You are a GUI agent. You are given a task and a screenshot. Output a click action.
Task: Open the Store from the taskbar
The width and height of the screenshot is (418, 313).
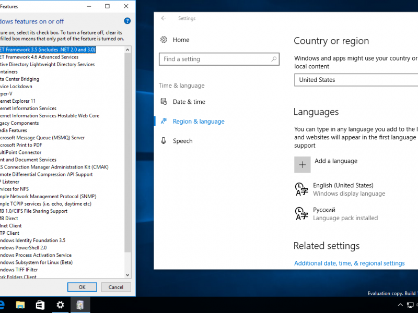point(40,305)
